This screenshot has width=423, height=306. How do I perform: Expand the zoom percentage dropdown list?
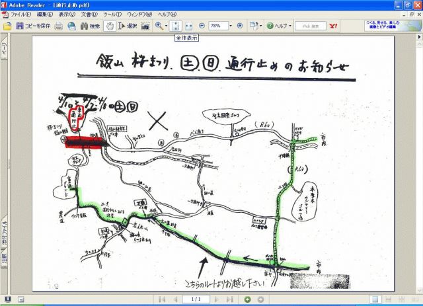click(230, 26)
